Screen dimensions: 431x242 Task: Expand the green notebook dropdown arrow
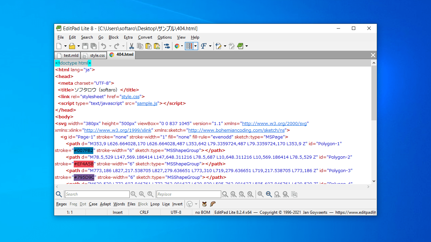246,46
